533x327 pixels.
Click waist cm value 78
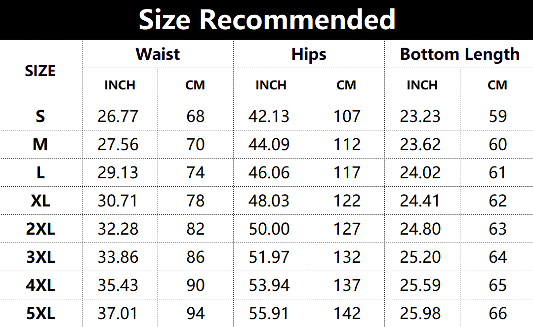pos(196,201)
